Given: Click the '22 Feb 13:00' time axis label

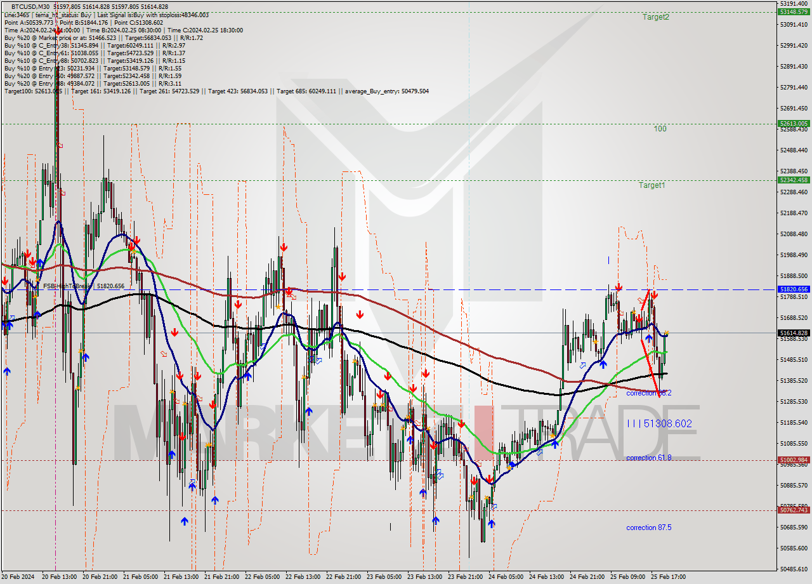Looking at the screenshot, I should coord(303,577).
